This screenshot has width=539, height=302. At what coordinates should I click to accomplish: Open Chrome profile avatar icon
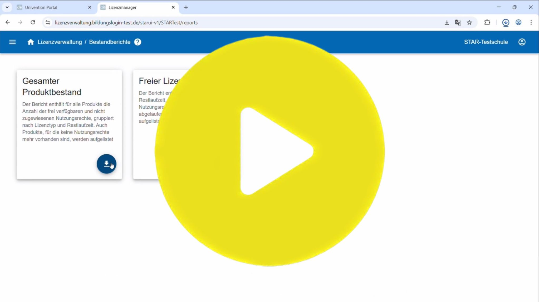click(x=518, y=23)
